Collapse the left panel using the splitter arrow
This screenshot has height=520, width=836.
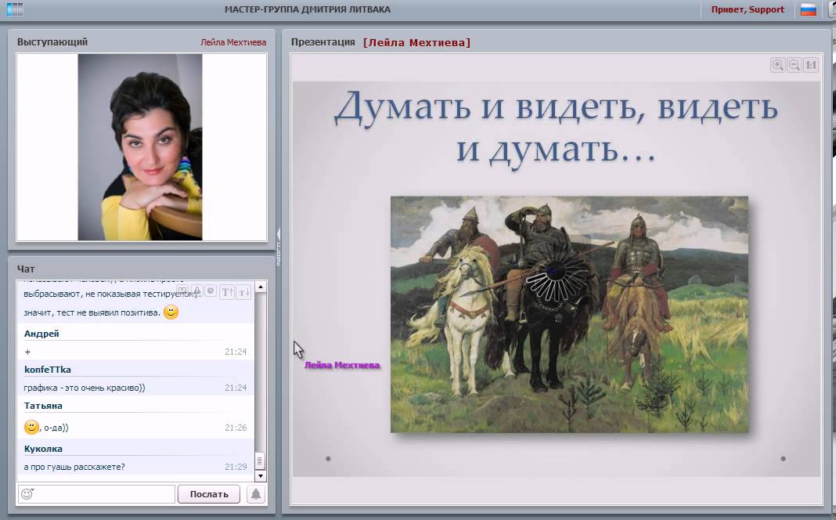pos(279,233)
